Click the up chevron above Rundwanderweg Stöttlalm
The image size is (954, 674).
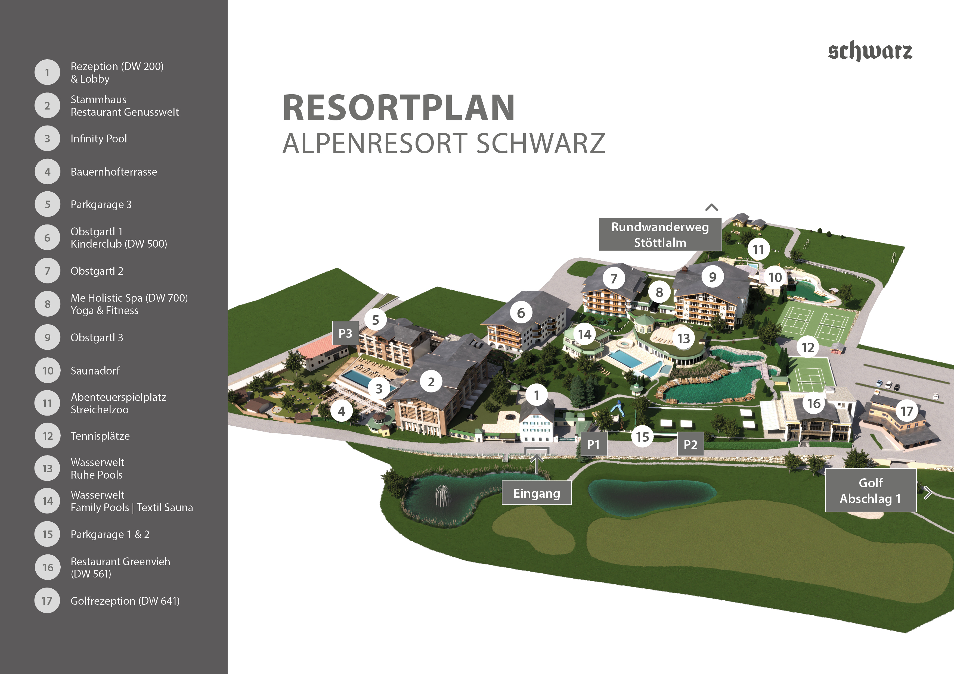point(712,207)
